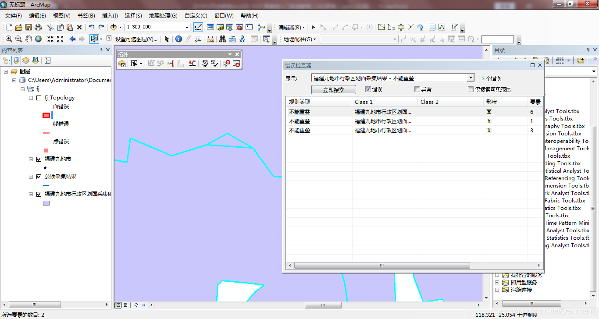The image size is (599, 319).
Task: Uncheck the 错误 checkbox in Error Inspector
Action: pos(368,89)
